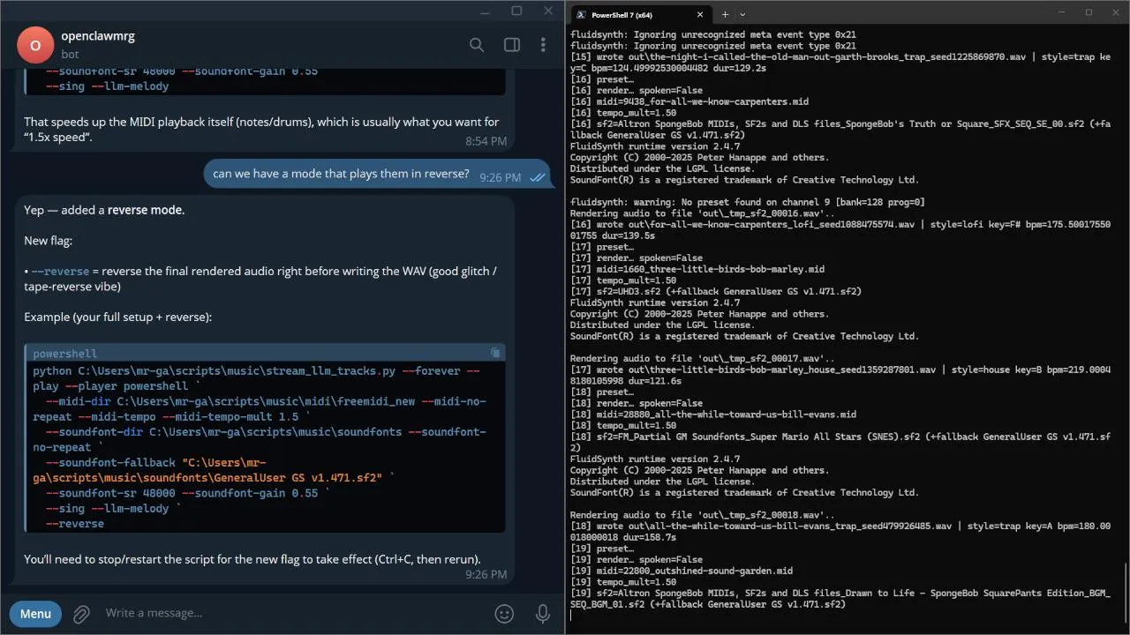Image resolution: width=1130 pixels, height=635 pixels.
Task: Click the powershell code block language label
Action: click(64, 354)
